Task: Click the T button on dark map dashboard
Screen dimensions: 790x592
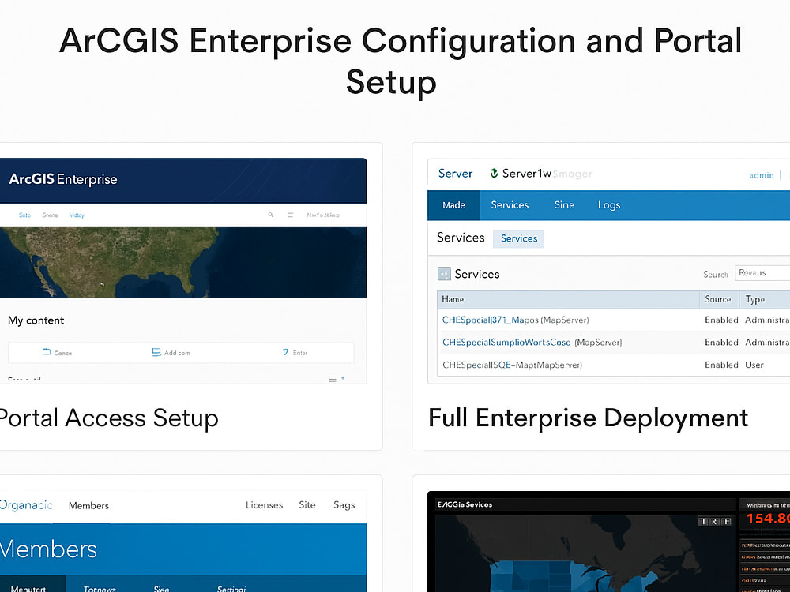Action: (x=703, y=522)
